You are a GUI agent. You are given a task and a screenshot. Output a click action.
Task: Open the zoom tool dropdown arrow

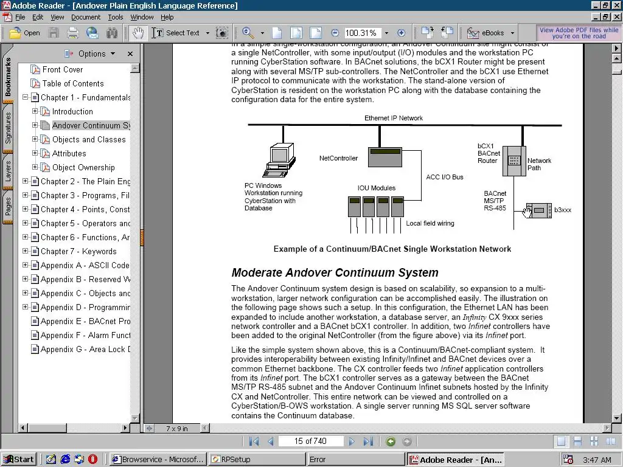(x=262, y=33)
